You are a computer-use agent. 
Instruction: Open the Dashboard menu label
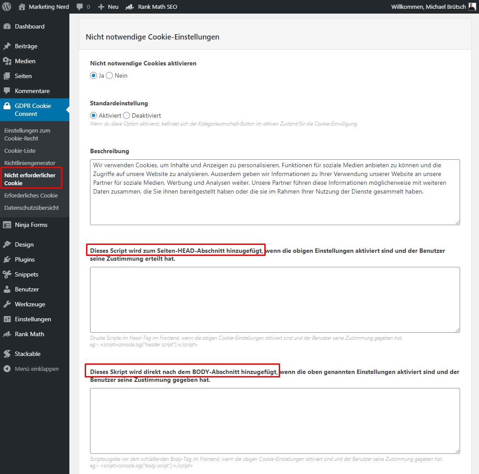pos(29,27)
